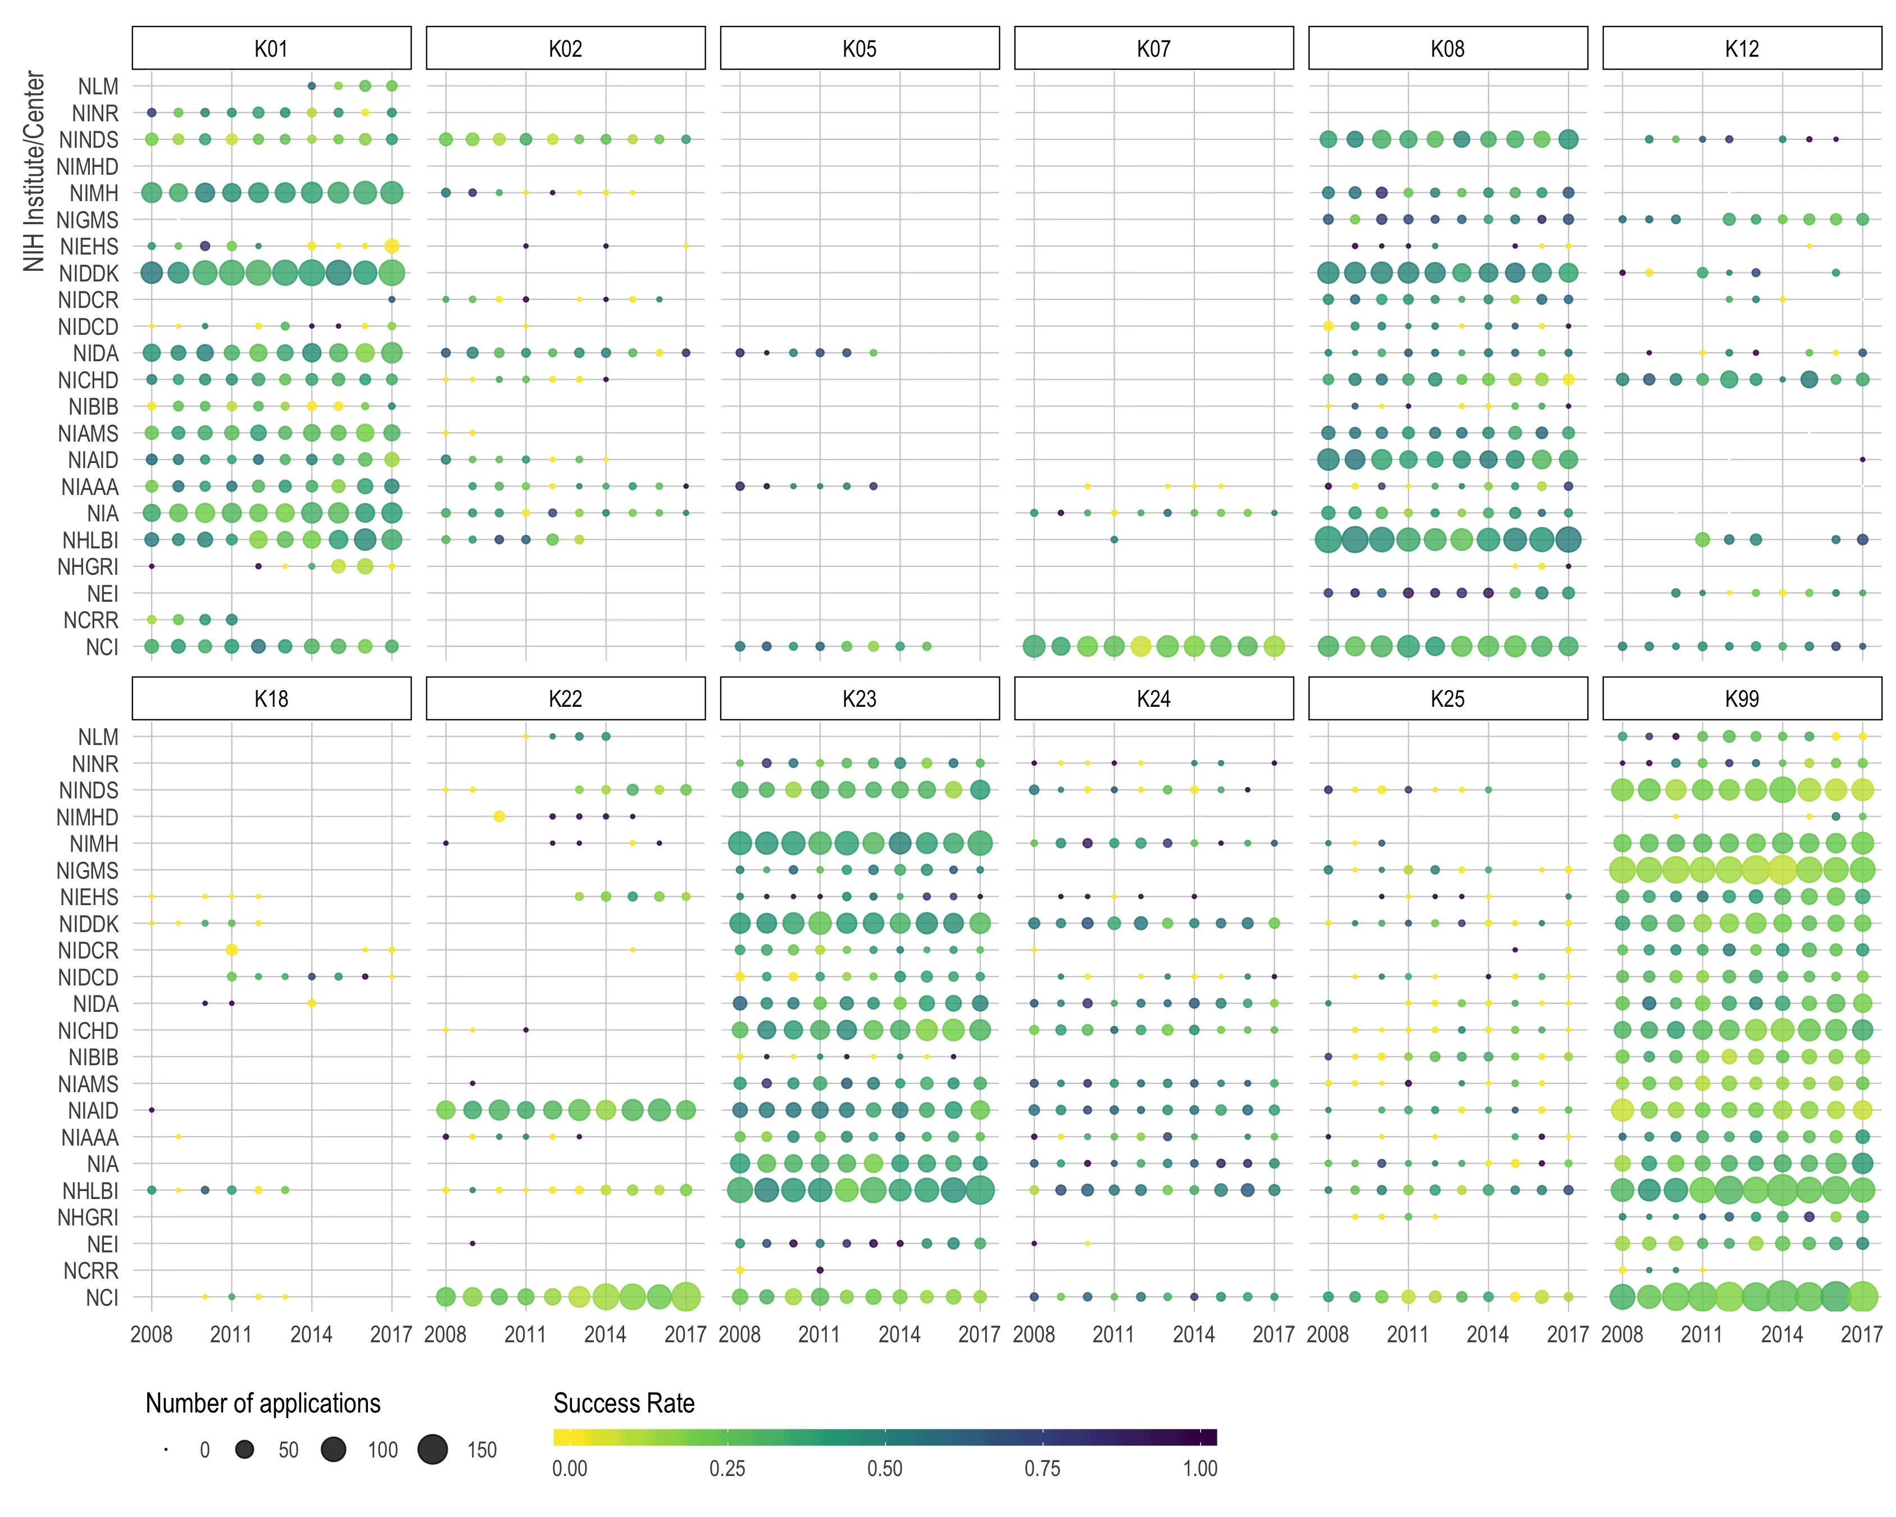Click the NLM label beside the K18 panel
The height and width of the screenshot is (1517, 1896).
pyautogui.click(x=98, y=737)
